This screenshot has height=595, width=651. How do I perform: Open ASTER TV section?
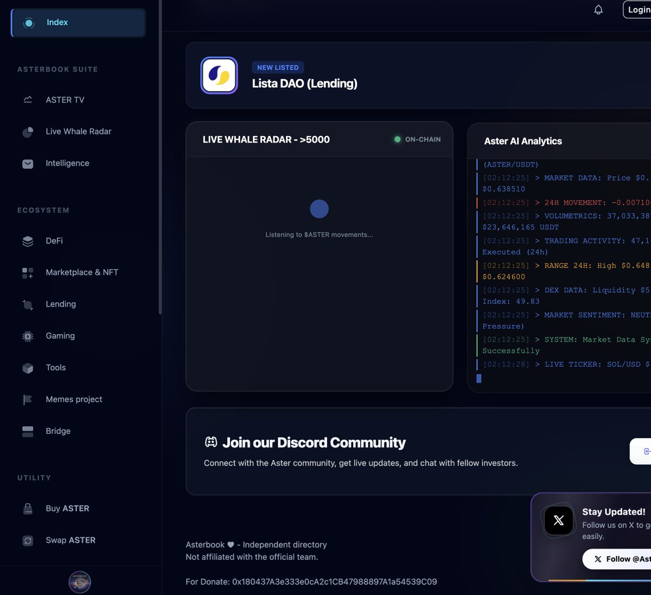point(65,100)
